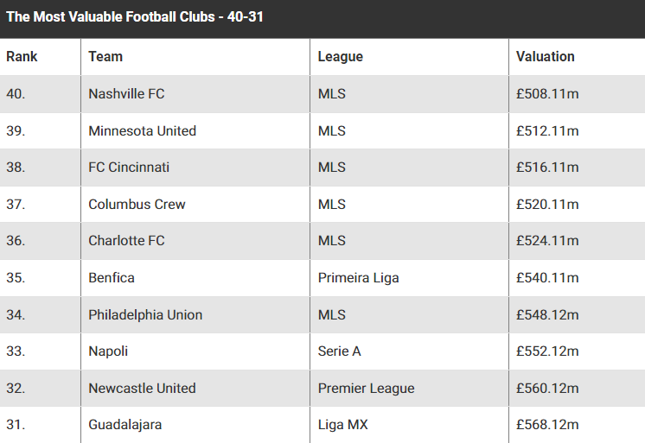This screenshot has width=645, height=443.
Task: Click the Philadelphia Union team name
Action: [145, 315]
